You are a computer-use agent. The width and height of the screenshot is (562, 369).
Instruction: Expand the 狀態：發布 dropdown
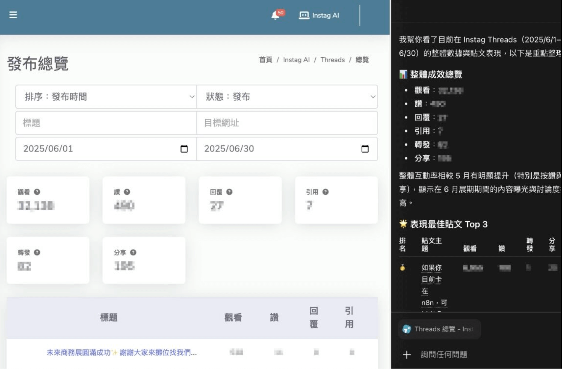pos(287,97)
